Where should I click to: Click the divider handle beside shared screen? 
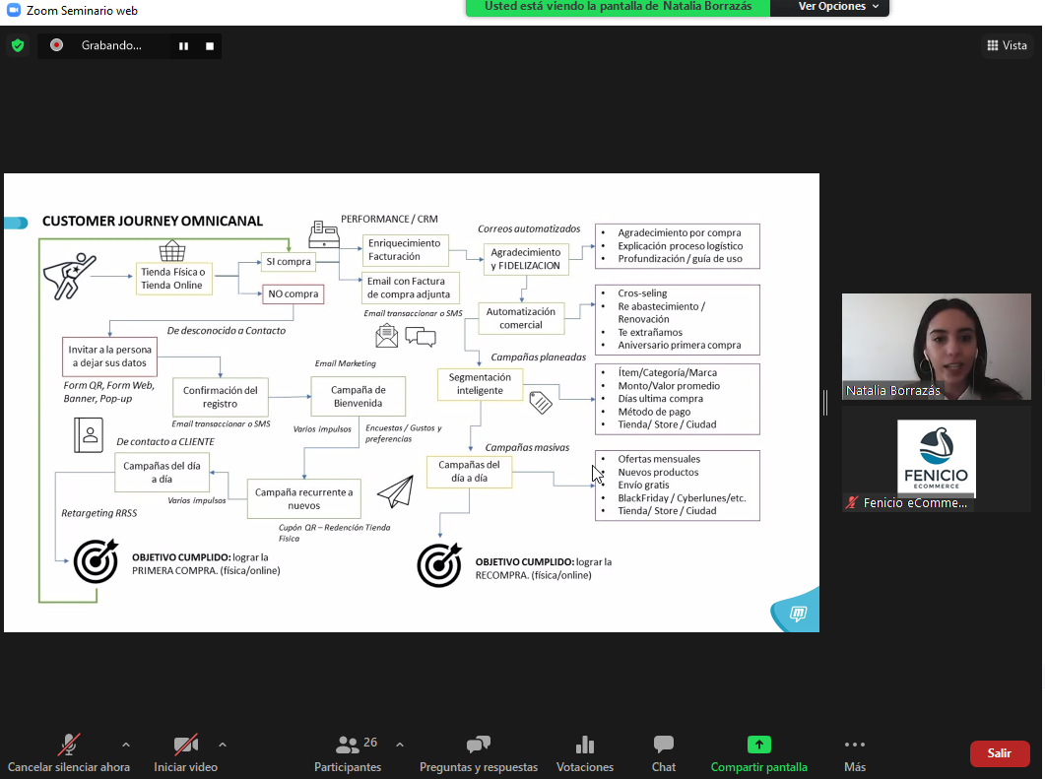825,402
